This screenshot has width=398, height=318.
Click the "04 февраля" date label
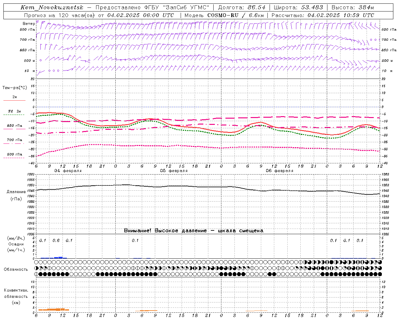click(68, 171)
